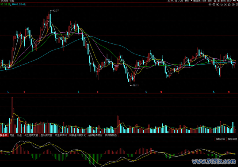Switch to the 内盘 indicator tab
This screenshot has width=238, height=167.
(x=12, y=135)
